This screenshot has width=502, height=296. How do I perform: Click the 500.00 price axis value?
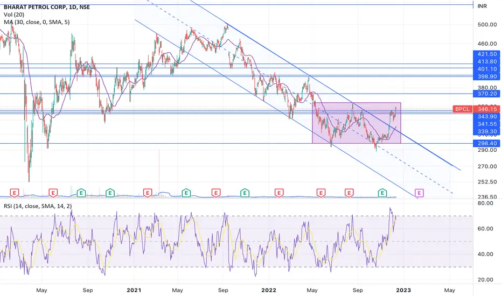pyautogui.click(x=487, y=25)
